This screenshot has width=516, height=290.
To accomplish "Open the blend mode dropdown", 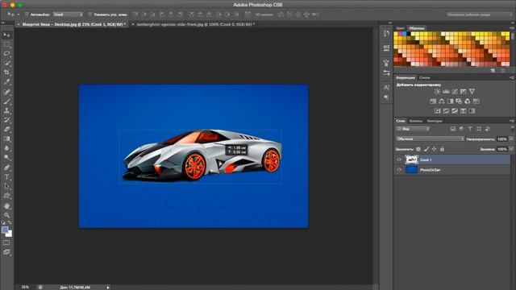I will coord(430,139).
